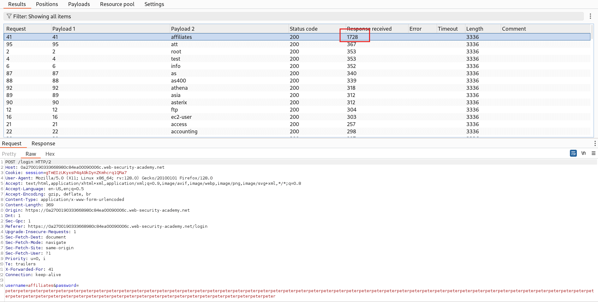Open the Payloads tab
This screenshot has height=302, width=598.
click(x=79, y=4)
